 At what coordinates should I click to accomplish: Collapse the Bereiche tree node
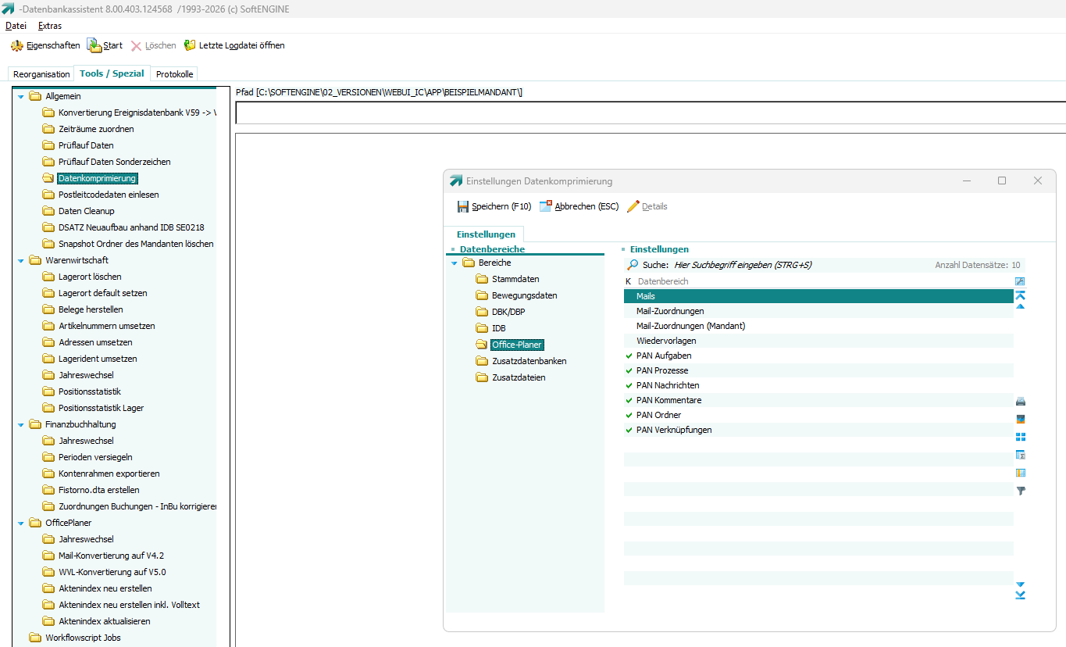click(x=455, y=263)
